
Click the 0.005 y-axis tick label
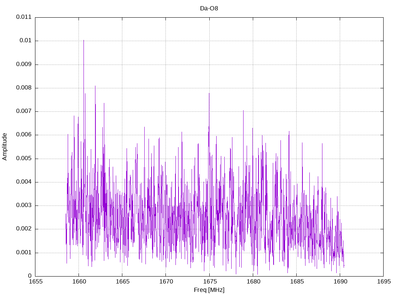click(24, 159)
